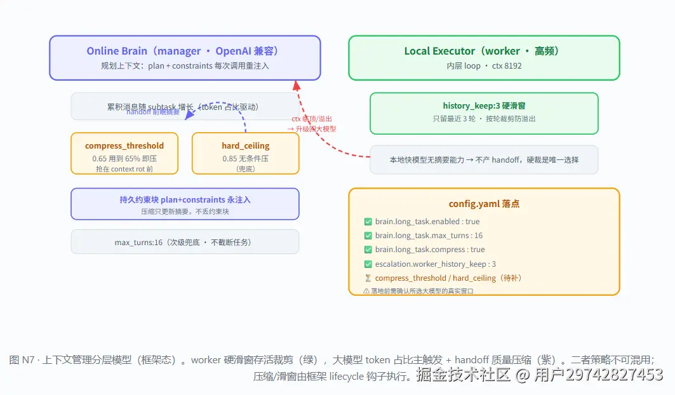Select the text '压缩只更新摘要，不丢约束块'
675x395 pixels.
coord(185,211)
